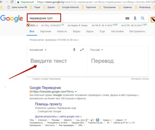Click the Ап ПФ Я entry in RDS bar

coord(105,26)
